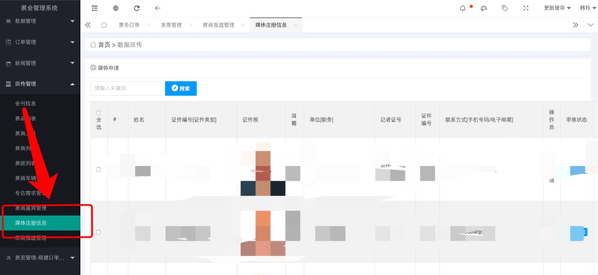Tick the 全选 select-all checkbox
The image size is (598, 275).
click(x=99, y=113)
